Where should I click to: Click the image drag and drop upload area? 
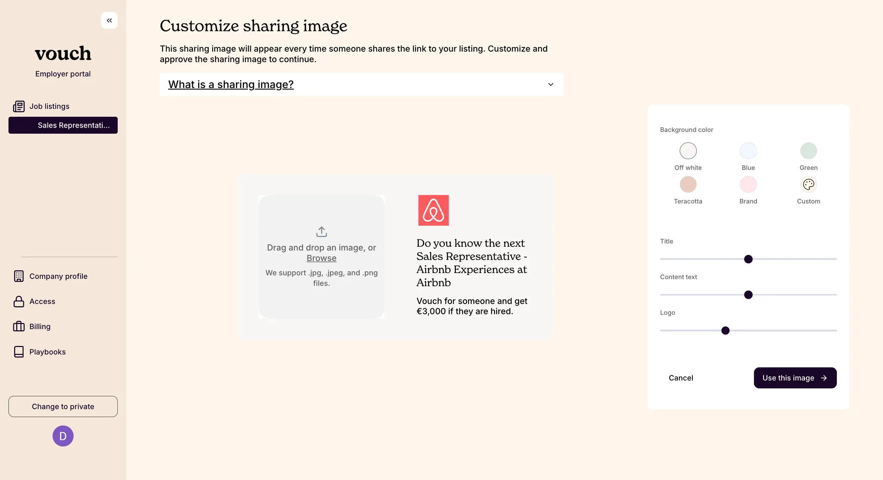322,257
